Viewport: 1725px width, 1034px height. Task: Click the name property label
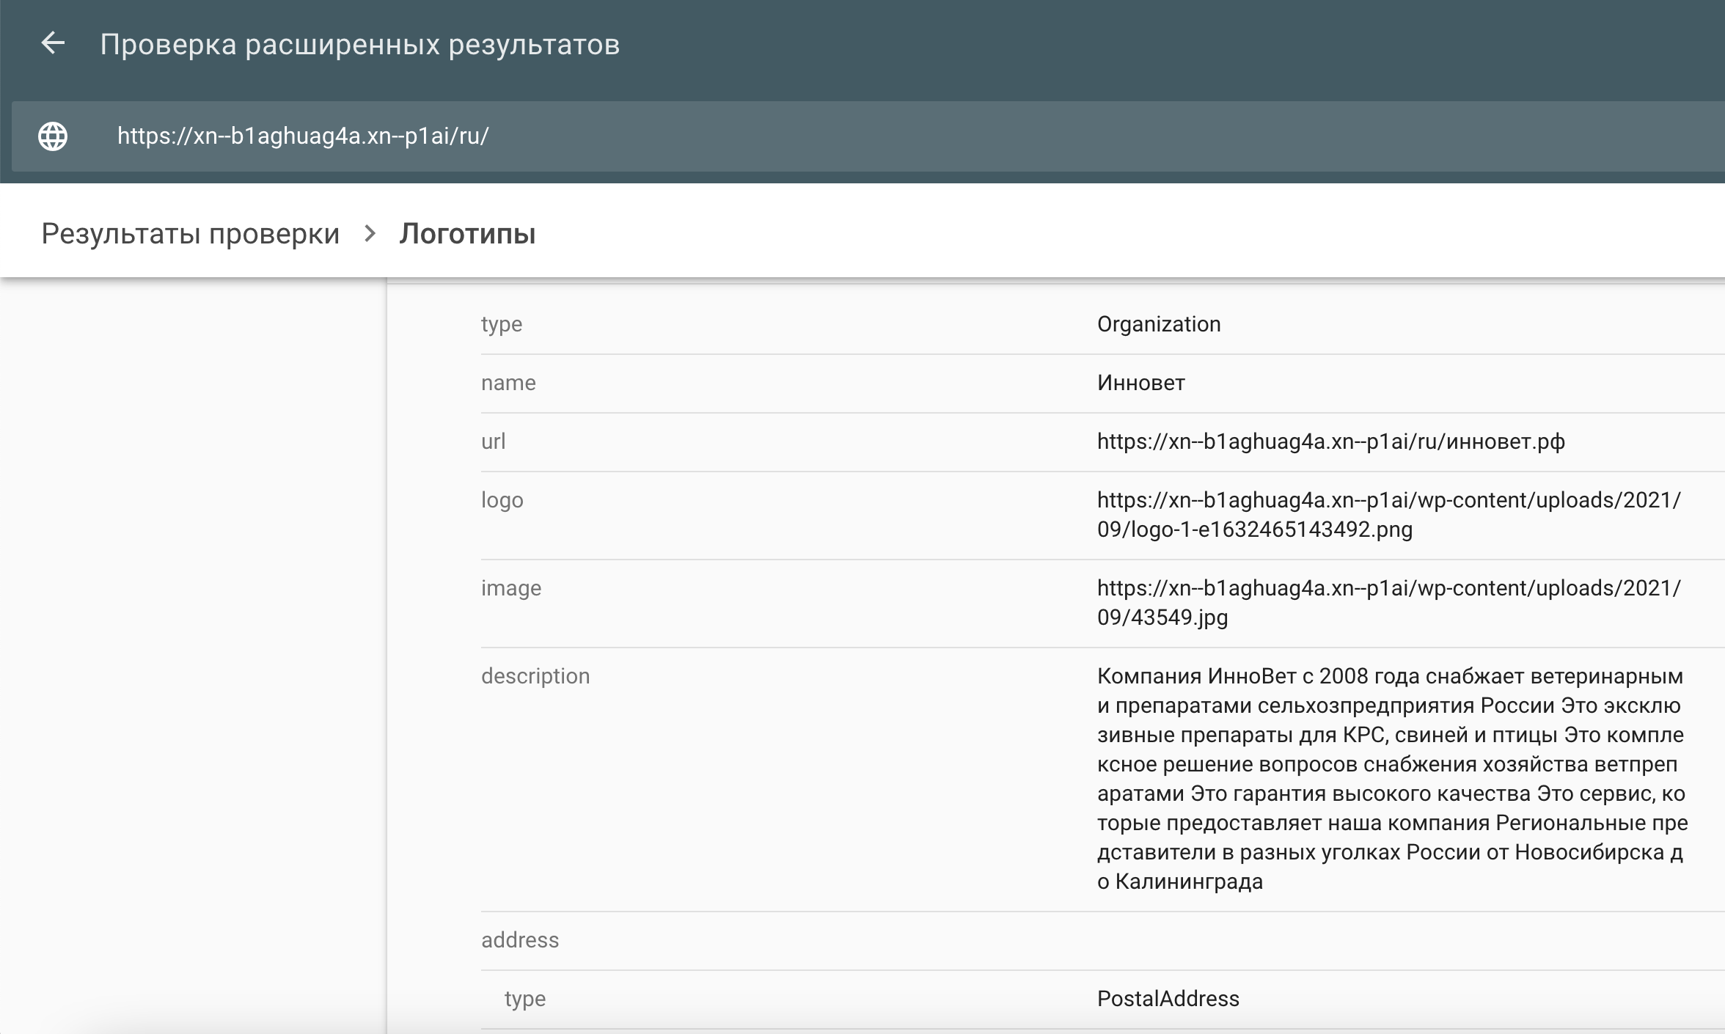[x=508, y=383]
